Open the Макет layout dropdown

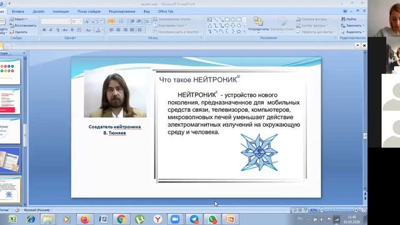coord(18,19)
